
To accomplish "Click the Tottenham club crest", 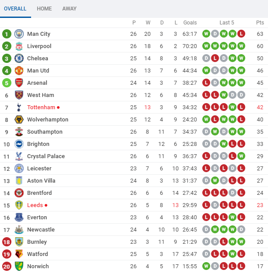I will (19, 107).
